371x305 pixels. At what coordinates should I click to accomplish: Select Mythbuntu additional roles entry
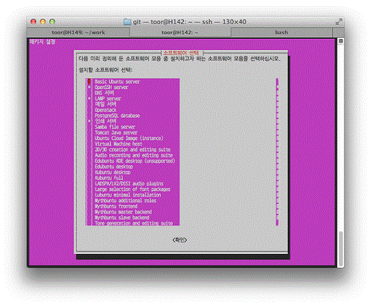[125, 201]
